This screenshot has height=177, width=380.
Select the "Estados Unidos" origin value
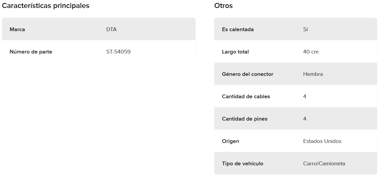[x=322, y=141]
